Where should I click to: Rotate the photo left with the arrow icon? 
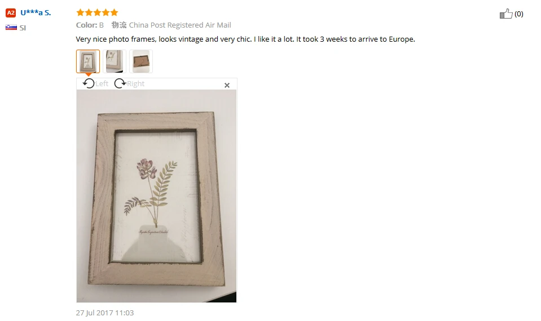89,83
